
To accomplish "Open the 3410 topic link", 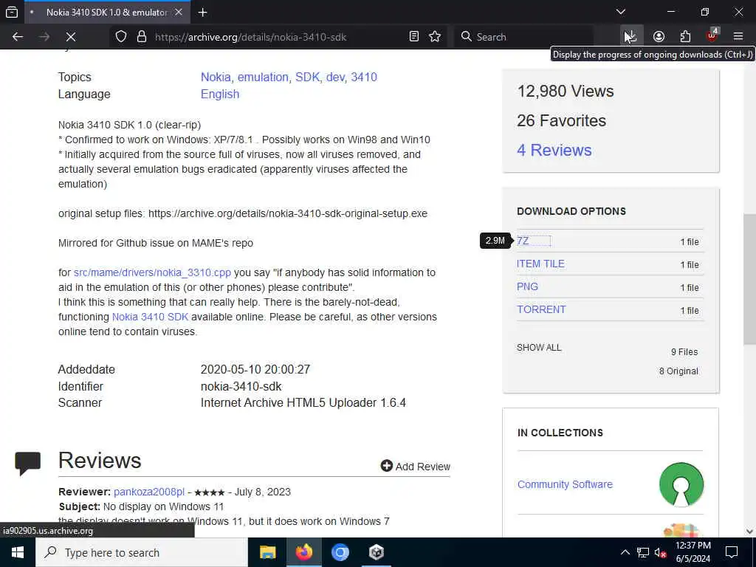I will (364, 77).
